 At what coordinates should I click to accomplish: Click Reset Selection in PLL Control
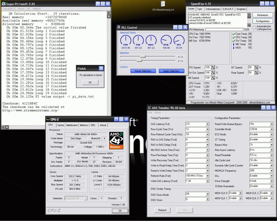[143, 71]
